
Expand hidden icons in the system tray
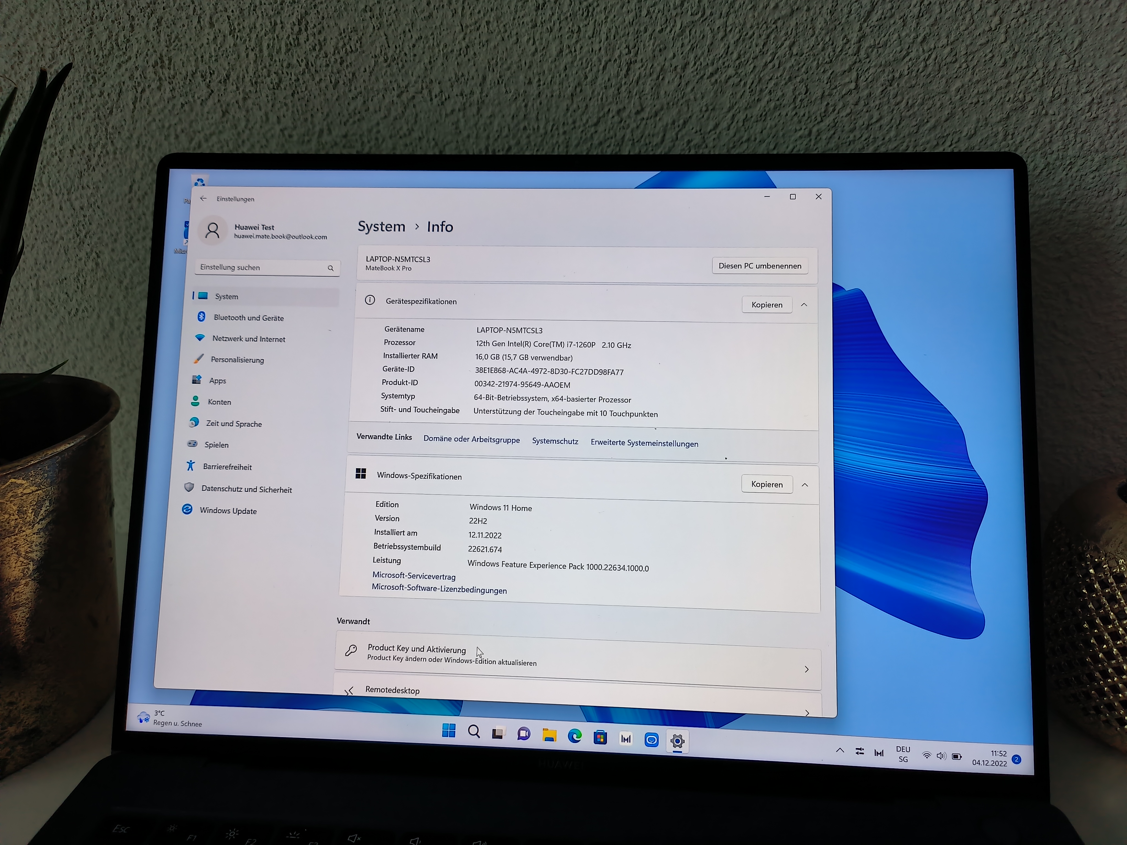click(840, 751)
